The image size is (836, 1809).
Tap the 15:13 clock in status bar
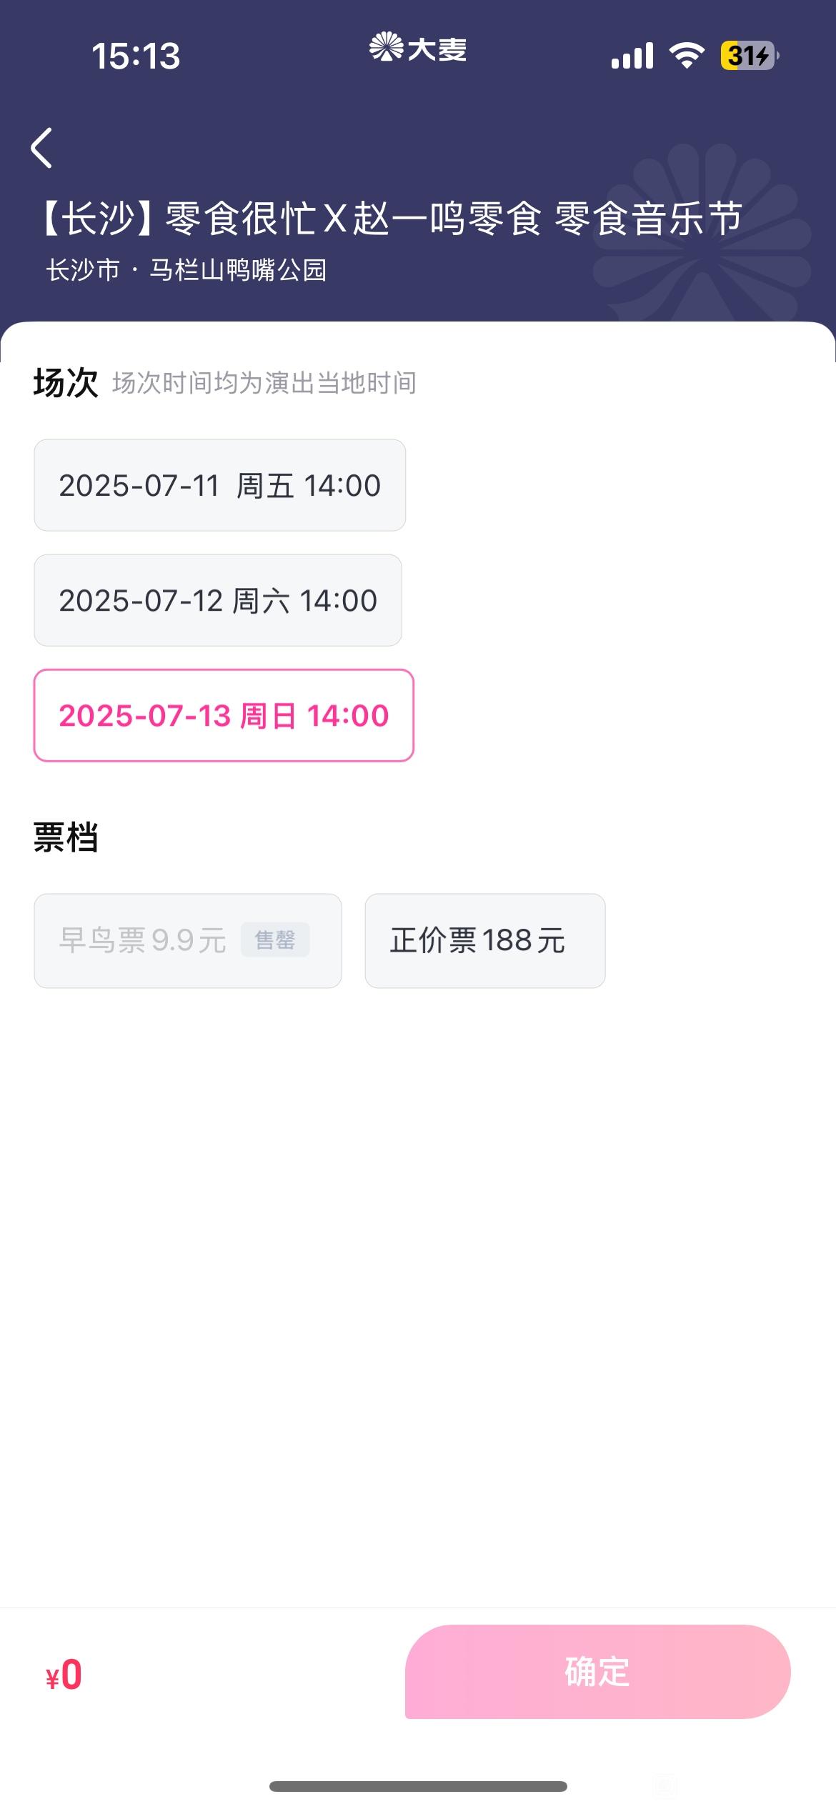(x=136, y=56)
